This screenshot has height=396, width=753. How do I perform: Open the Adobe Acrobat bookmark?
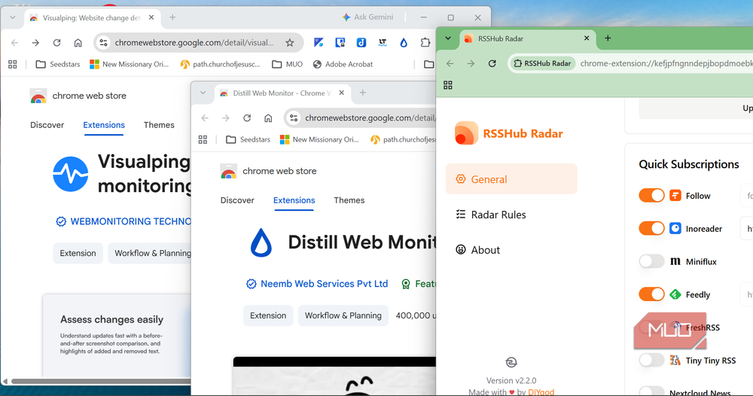[x=343, y=64]
